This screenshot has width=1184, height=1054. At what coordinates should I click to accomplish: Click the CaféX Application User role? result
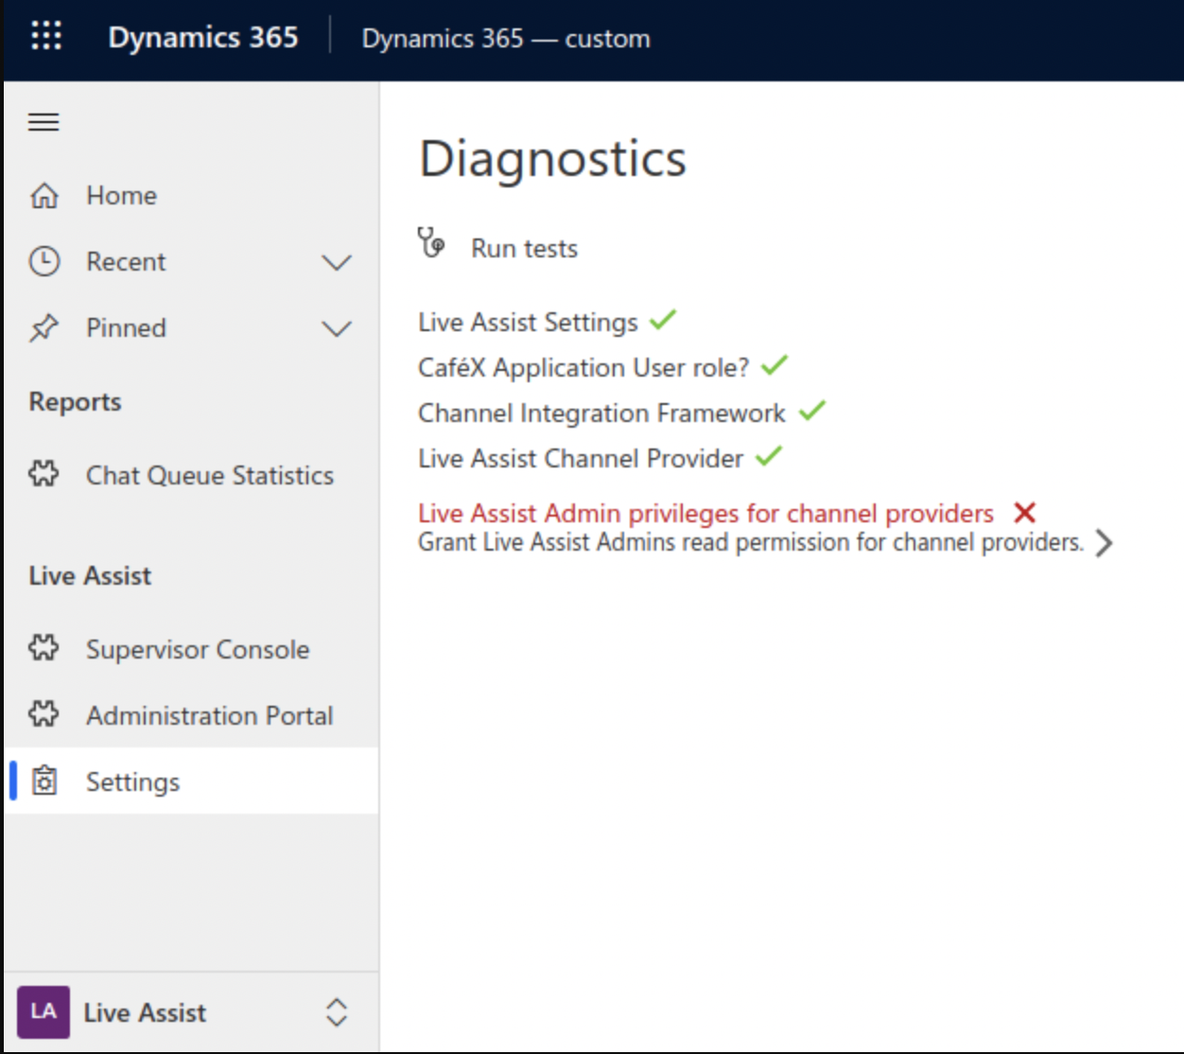pos(583,367)
